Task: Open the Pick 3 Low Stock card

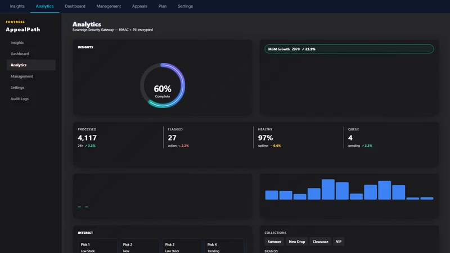Action: (x=182, y=246)
